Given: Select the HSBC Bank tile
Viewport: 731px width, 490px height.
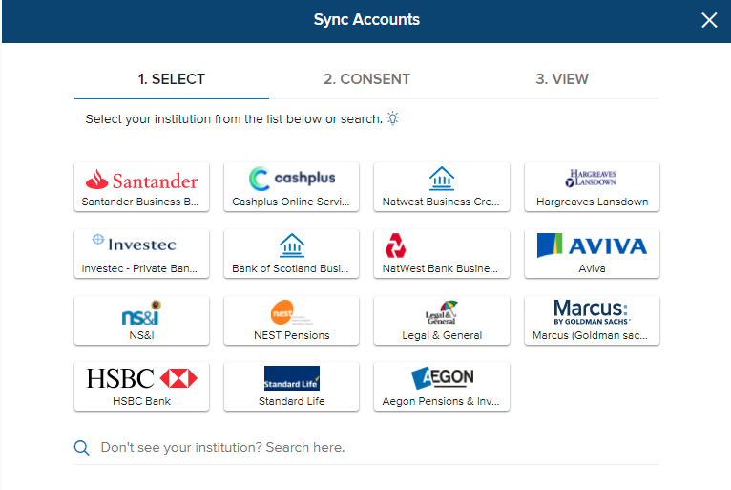Looking at the screenshot, I should click(142, 387).
